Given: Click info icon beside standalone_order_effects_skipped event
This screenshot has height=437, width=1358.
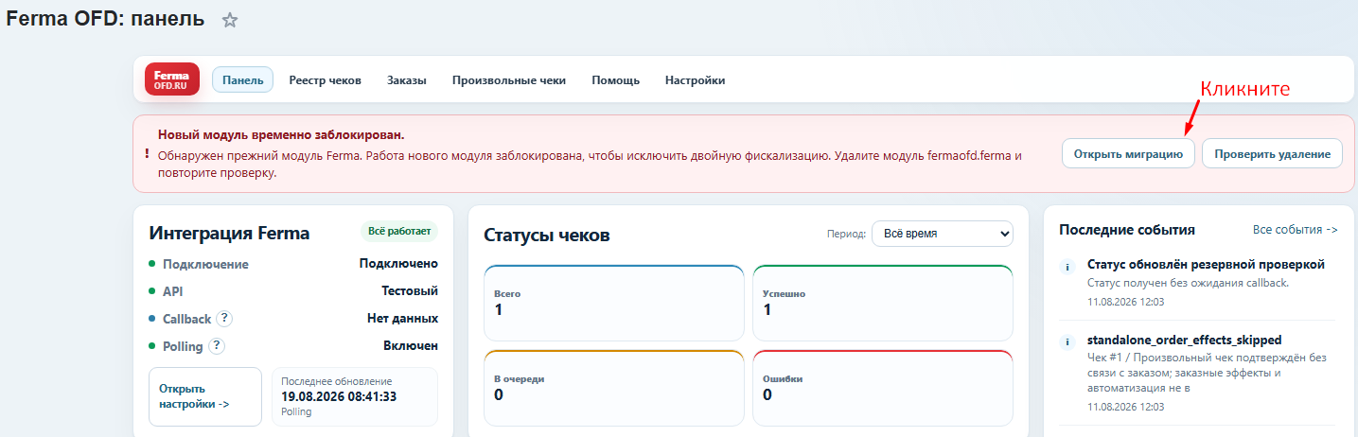Looking at the screenshot, I should [x=1067, y=341].
